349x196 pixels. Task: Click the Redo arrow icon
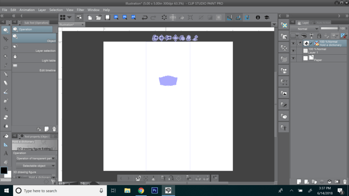point(153,17)
